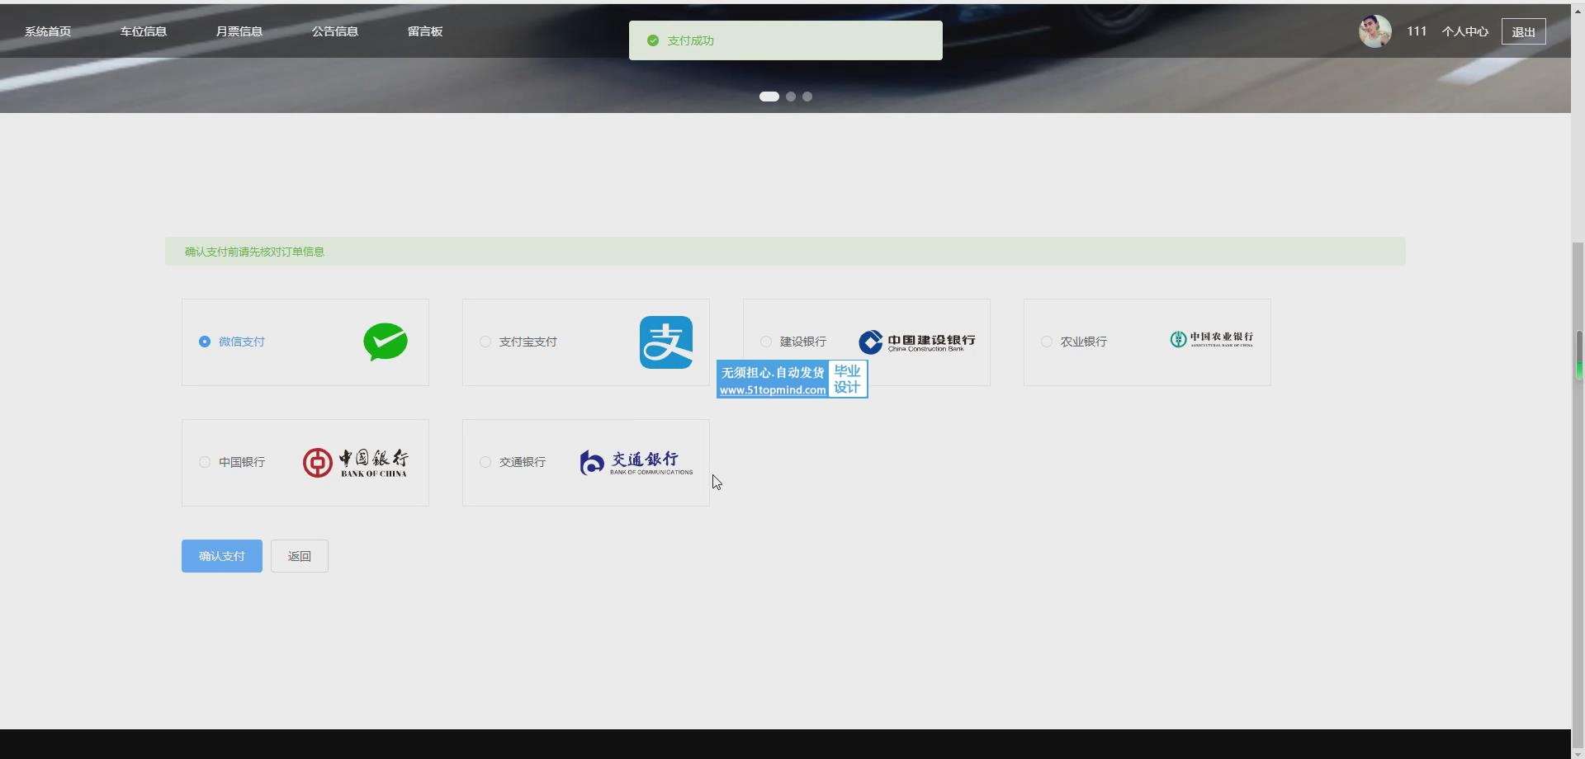Open the 系统首页 menu item
This screenshot has height=759, width=1585.
(48, 31)
